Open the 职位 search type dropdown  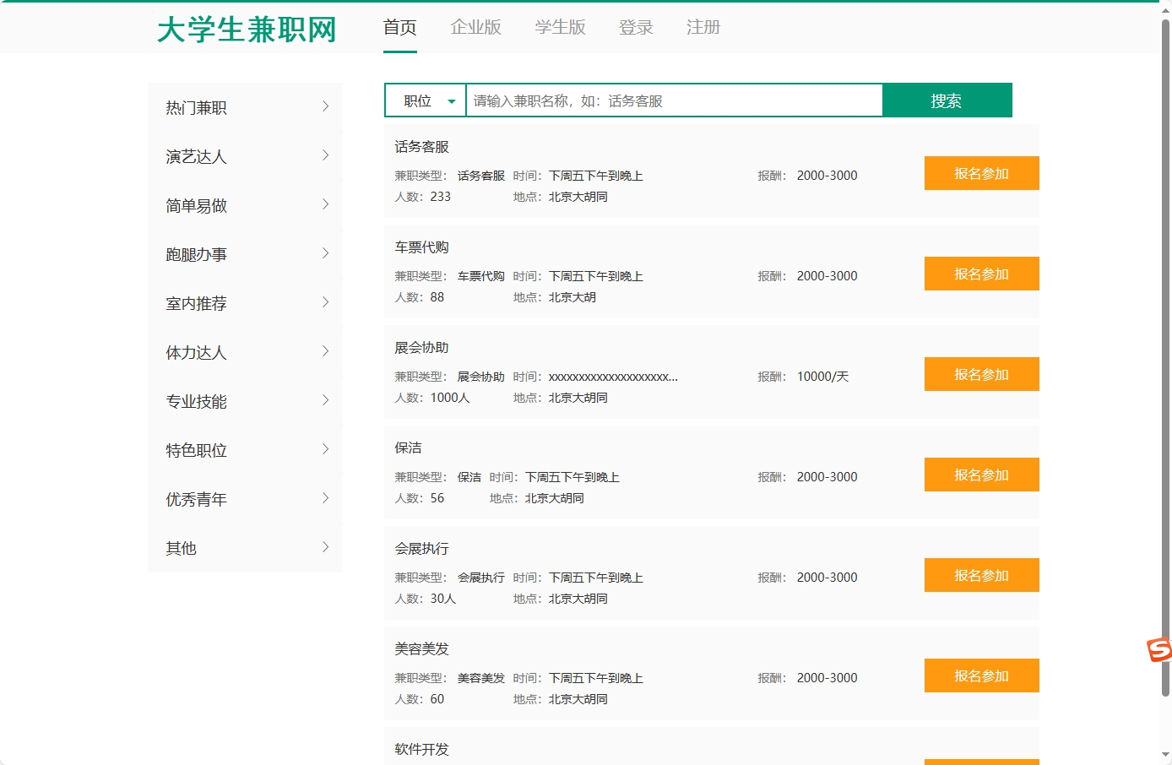[x=425, y=100]
